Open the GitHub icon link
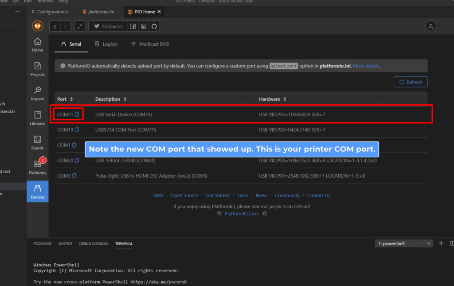Screen dimensions: 454x286 [154, 26]
